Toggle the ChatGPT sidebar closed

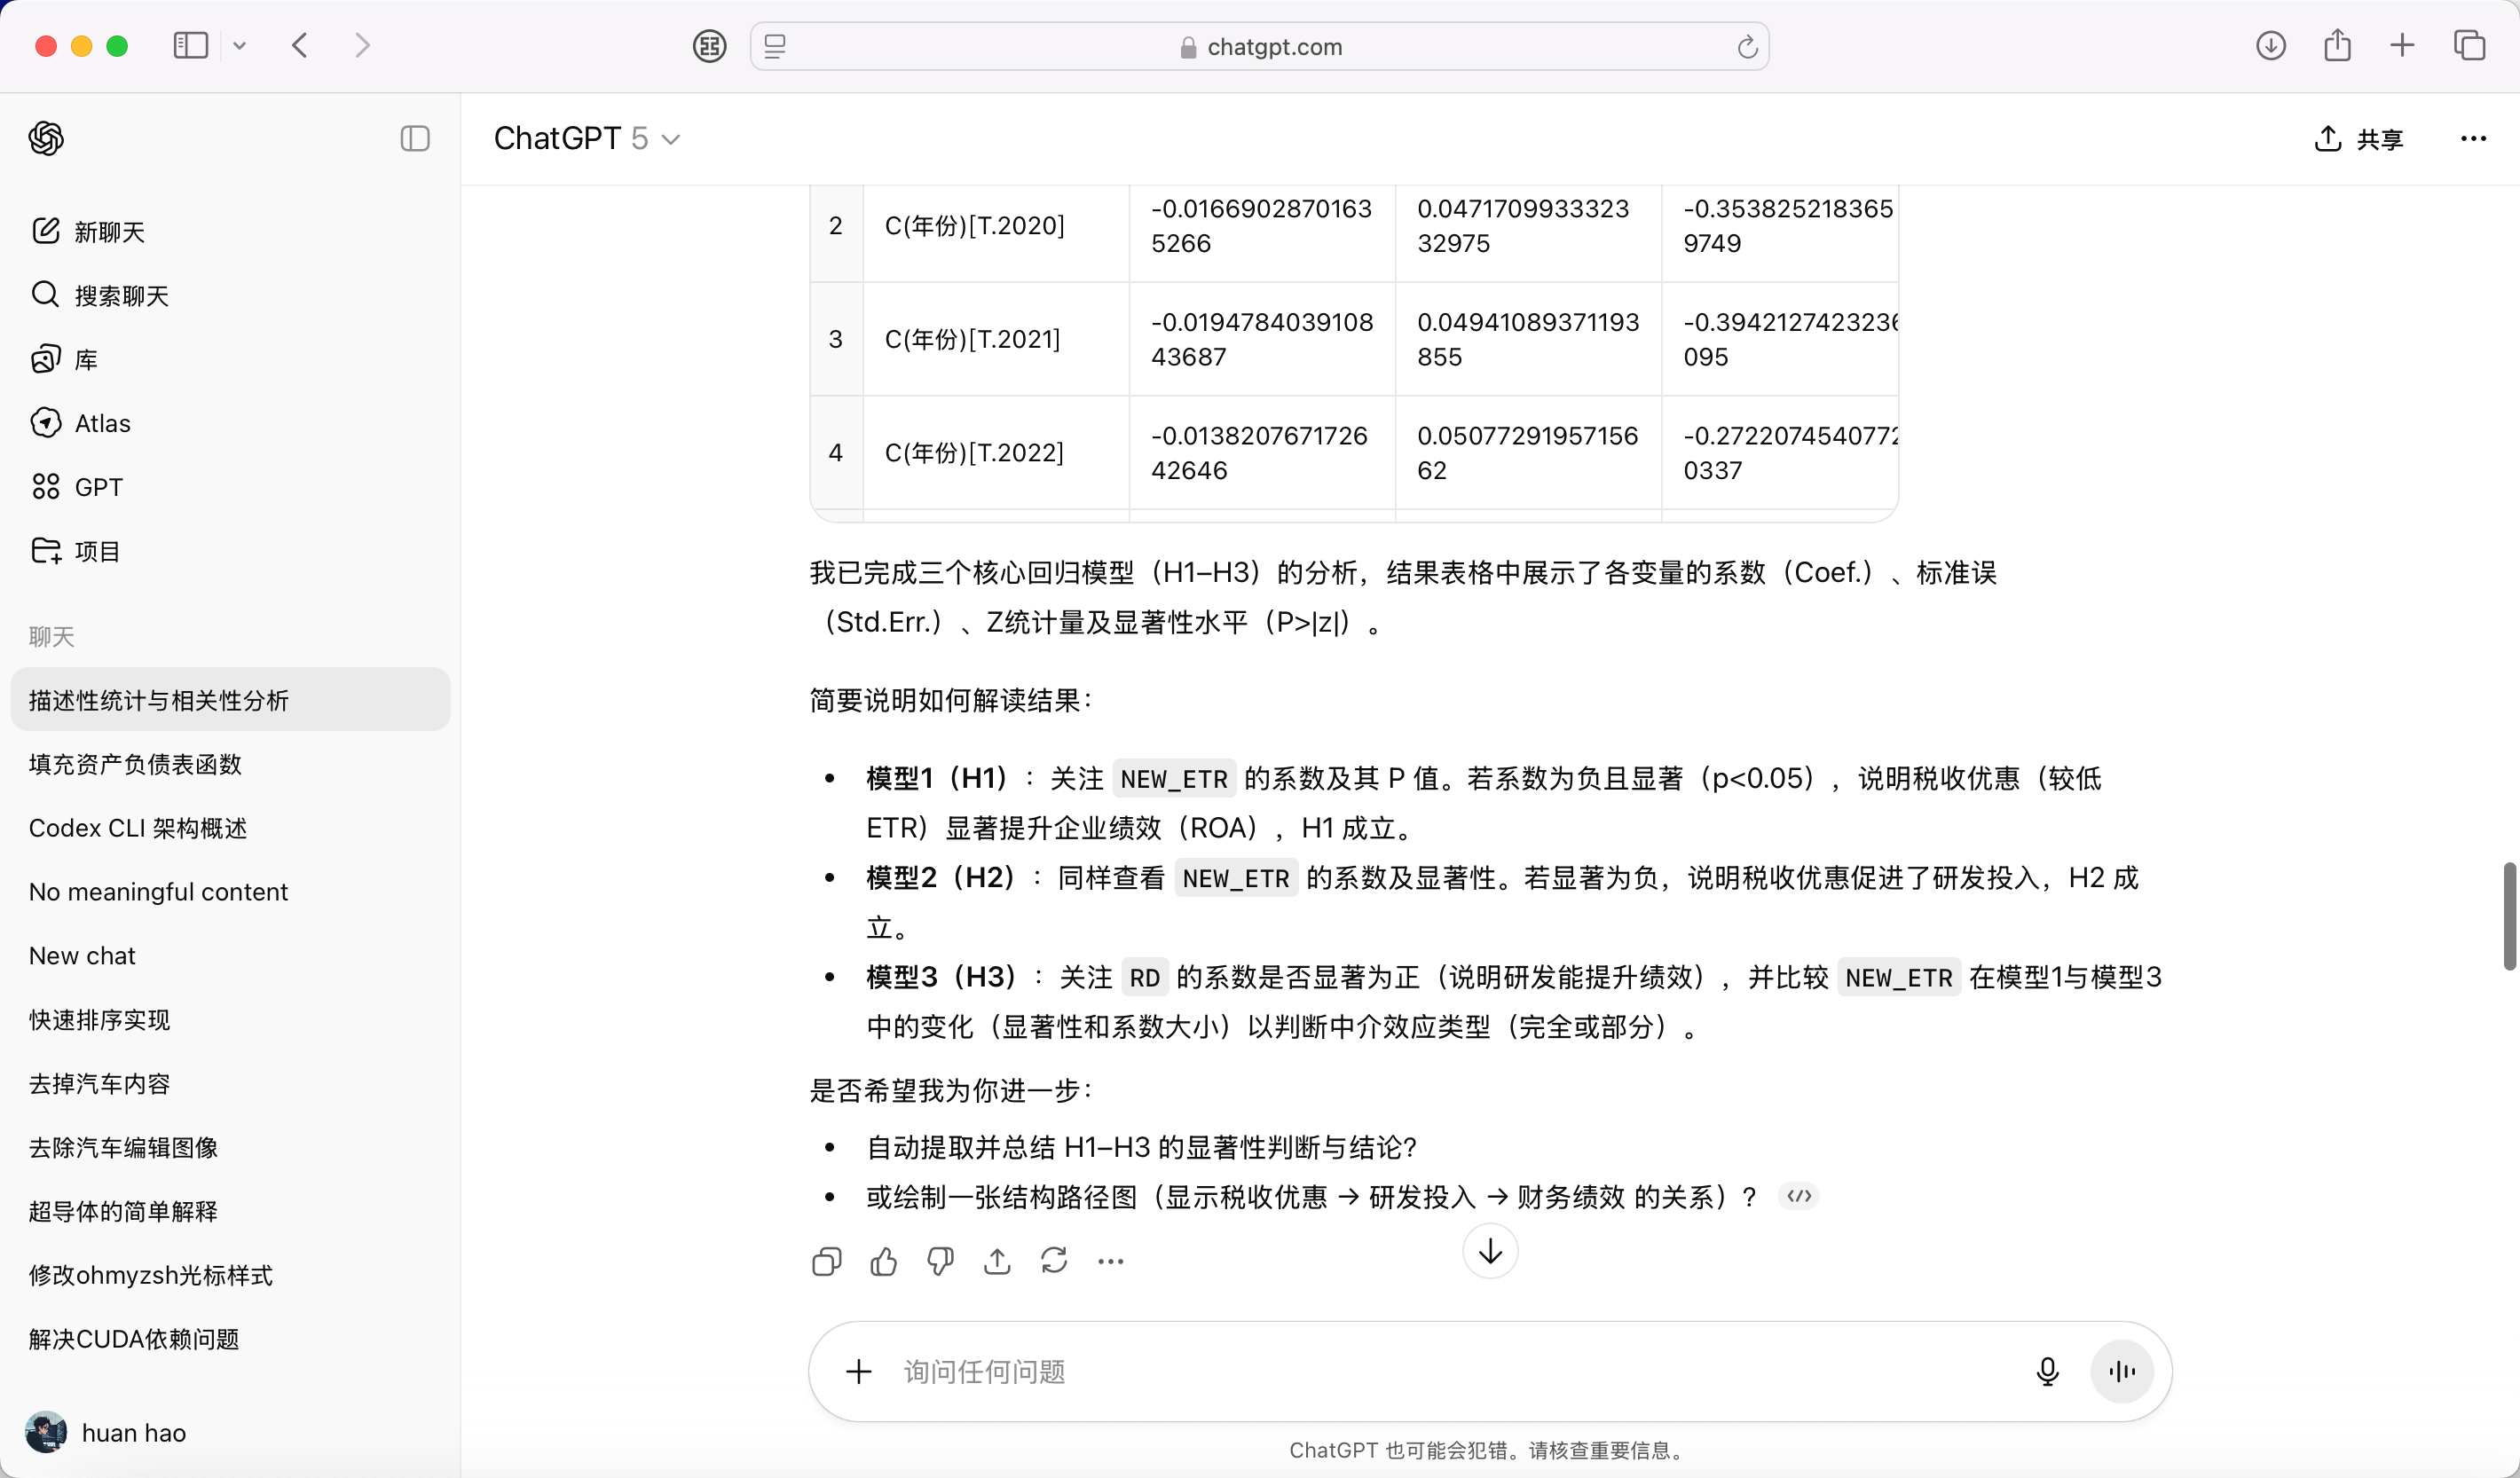tap(414, 138)
